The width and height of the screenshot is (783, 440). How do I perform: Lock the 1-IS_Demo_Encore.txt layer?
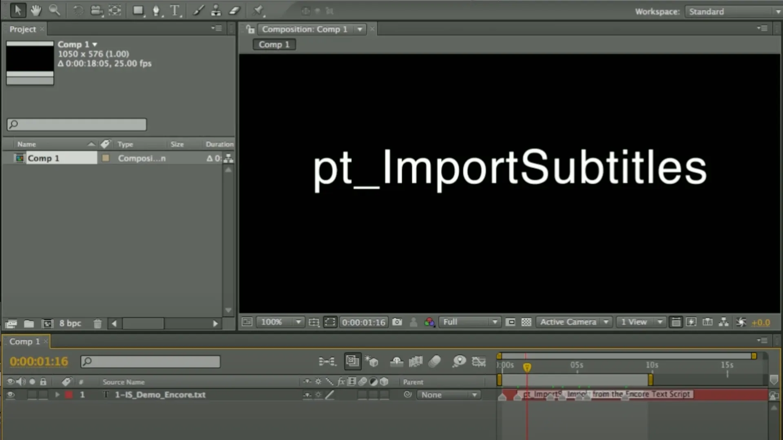(x=43, y=394)
